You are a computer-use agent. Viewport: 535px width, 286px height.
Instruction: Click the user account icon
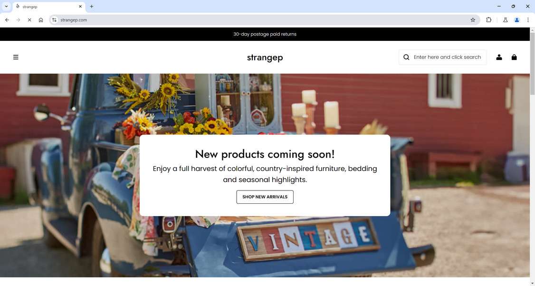499,57
